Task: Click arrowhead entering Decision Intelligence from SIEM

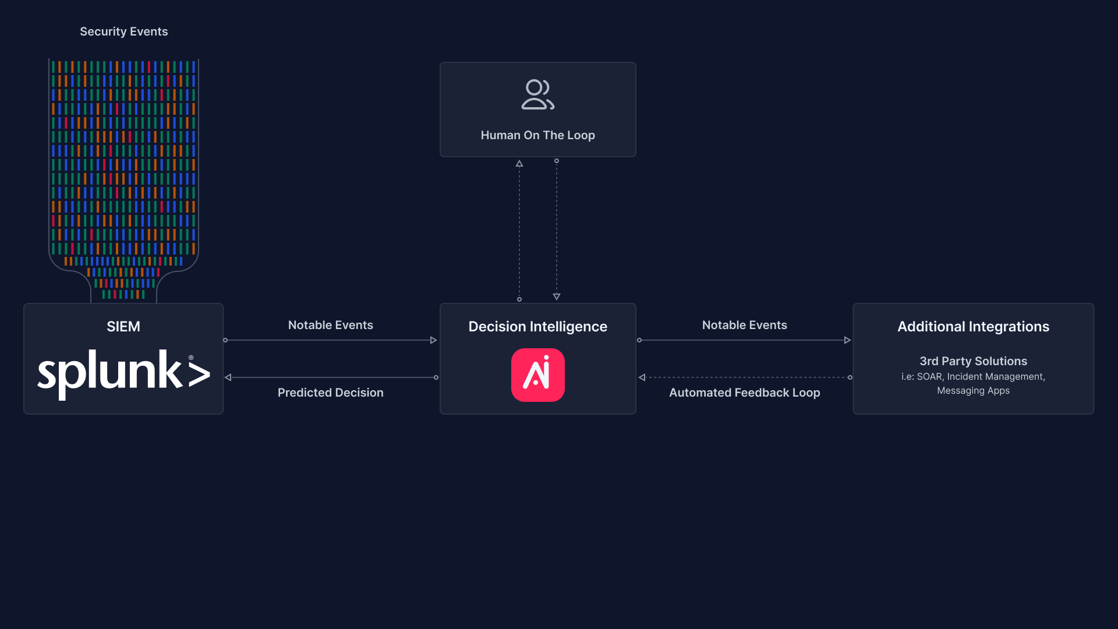Action: 433,340
